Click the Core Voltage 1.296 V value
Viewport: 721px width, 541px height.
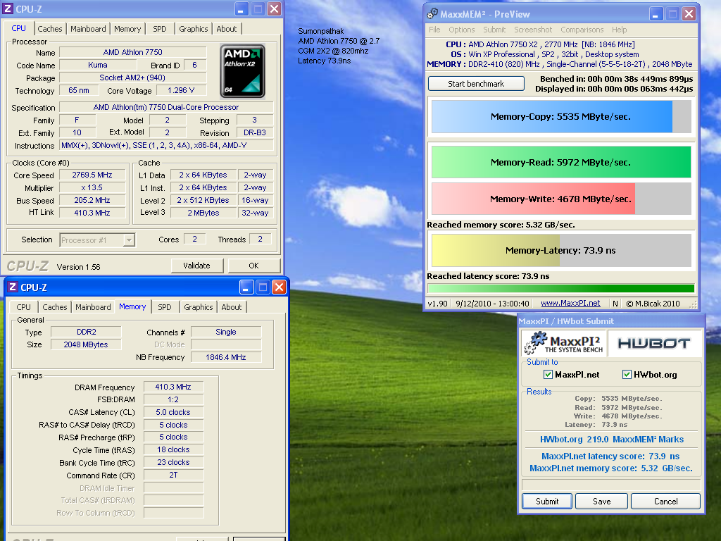coord(181,90)
